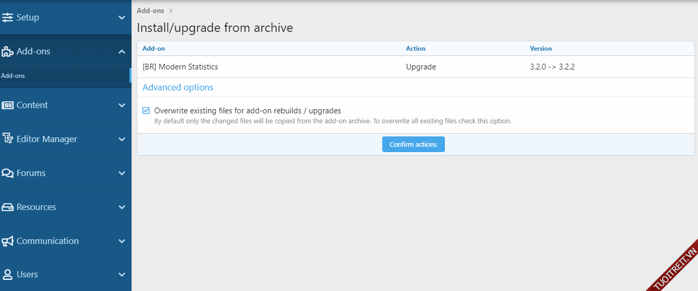Click the Forums speech bubbles icon
This screenshot has width=698, height=291.
(x=8, y=173)
